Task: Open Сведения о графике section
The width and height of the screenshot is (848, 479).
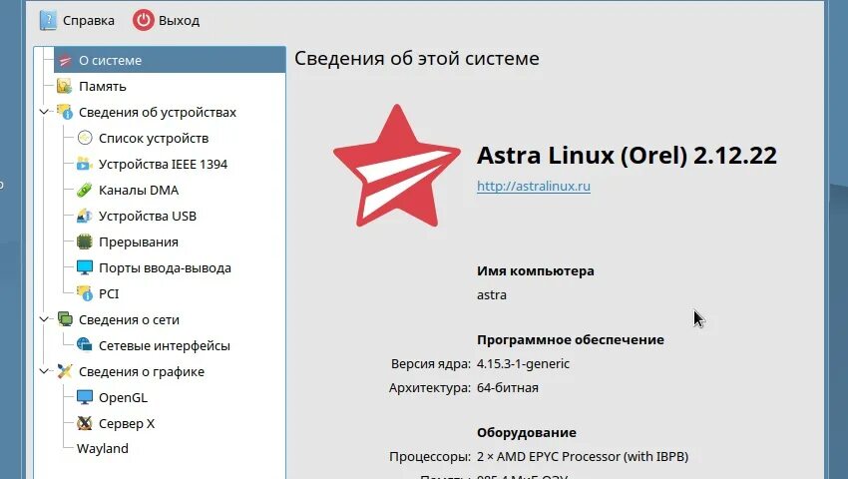Action: point(142,371)
